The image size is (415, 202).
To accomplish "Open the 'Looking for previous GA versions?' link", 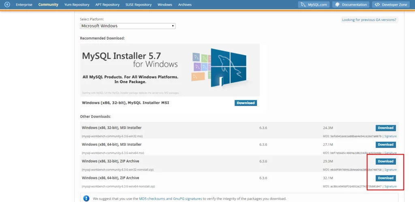I will pyautogui.click(x=369, y=20).
